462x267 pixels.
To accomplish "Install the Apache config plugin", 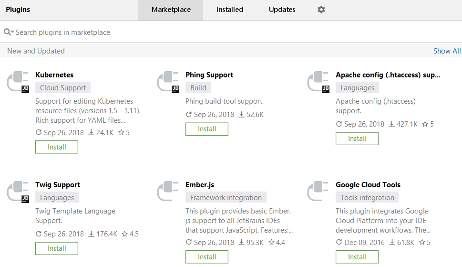I will (x=357, y=139).
